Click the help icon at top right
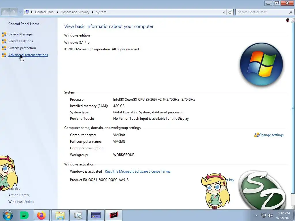 point(288,20)
